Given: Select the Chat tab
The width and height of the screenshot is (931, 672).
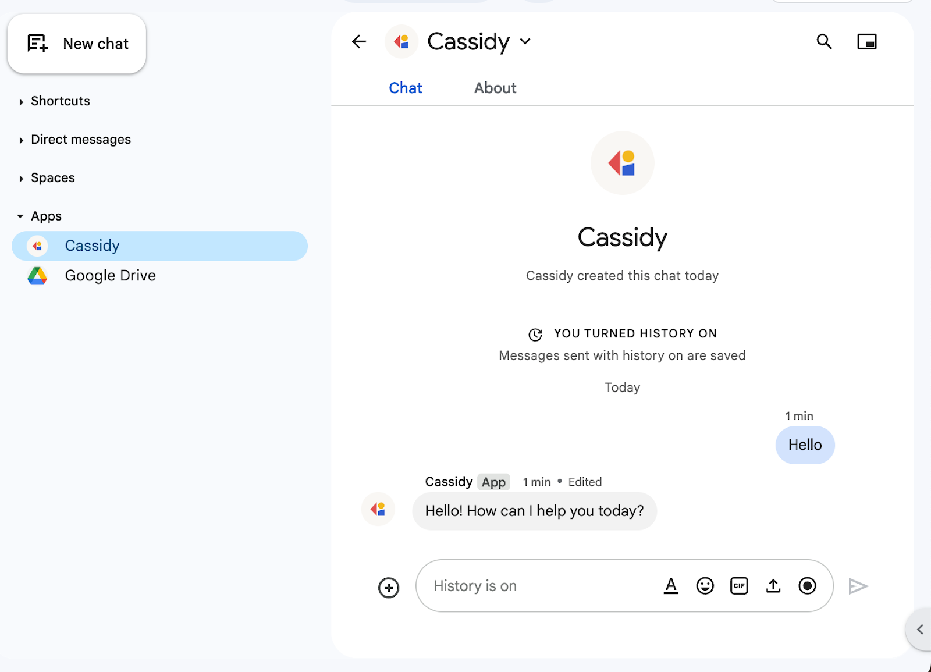Looking at the screenshot, I should (x=406, y=88).
